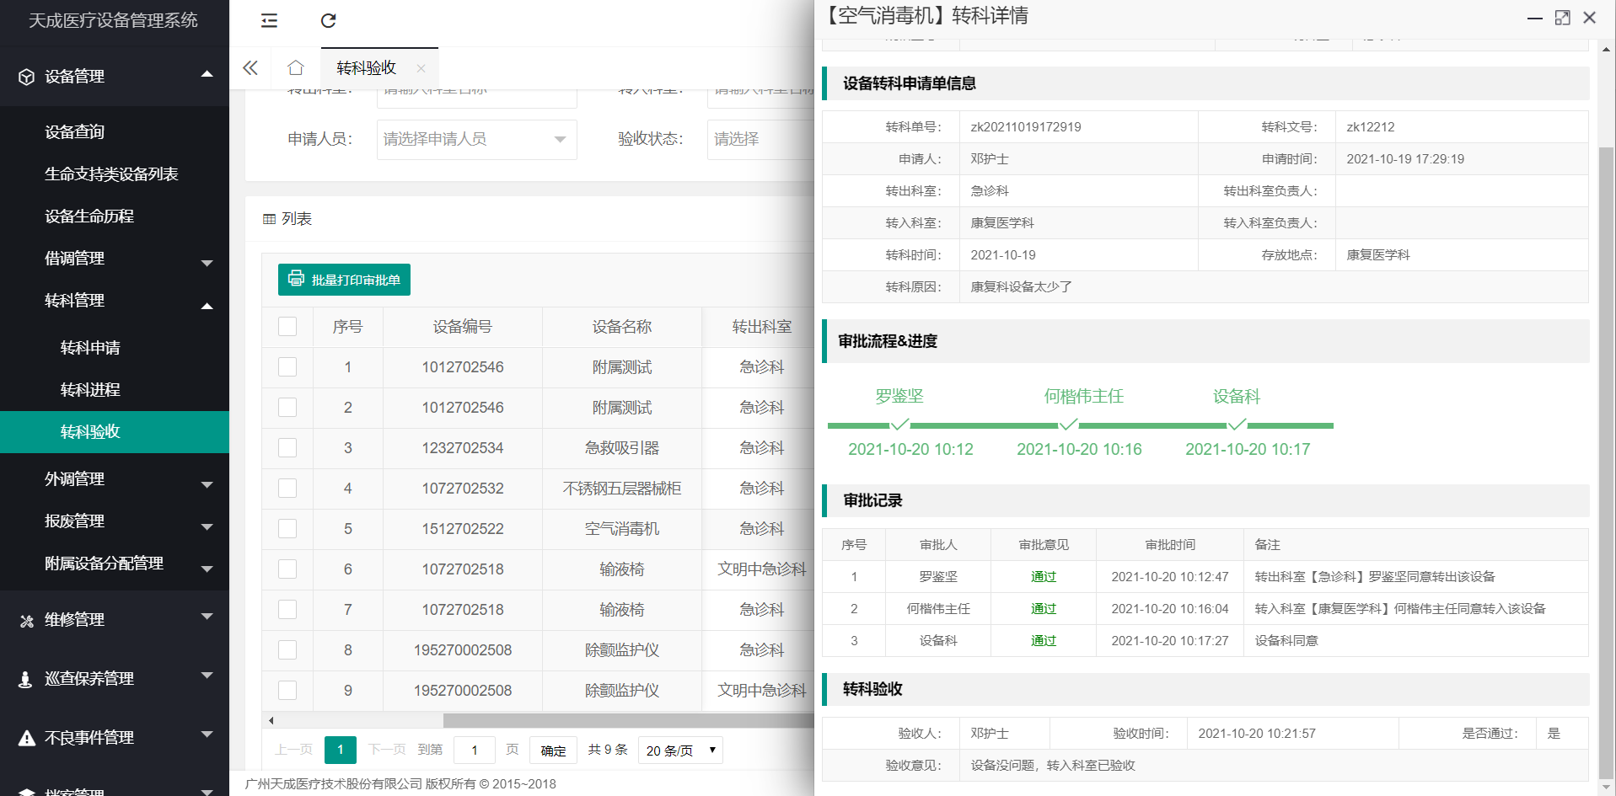Expand the 外调管理 submenu

coord(207,484)
